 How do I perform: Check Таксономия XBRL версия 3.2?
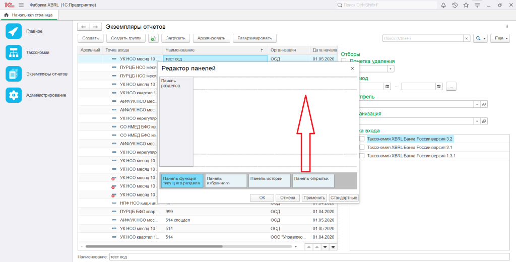pyautogui.click(x=362, y=139)
